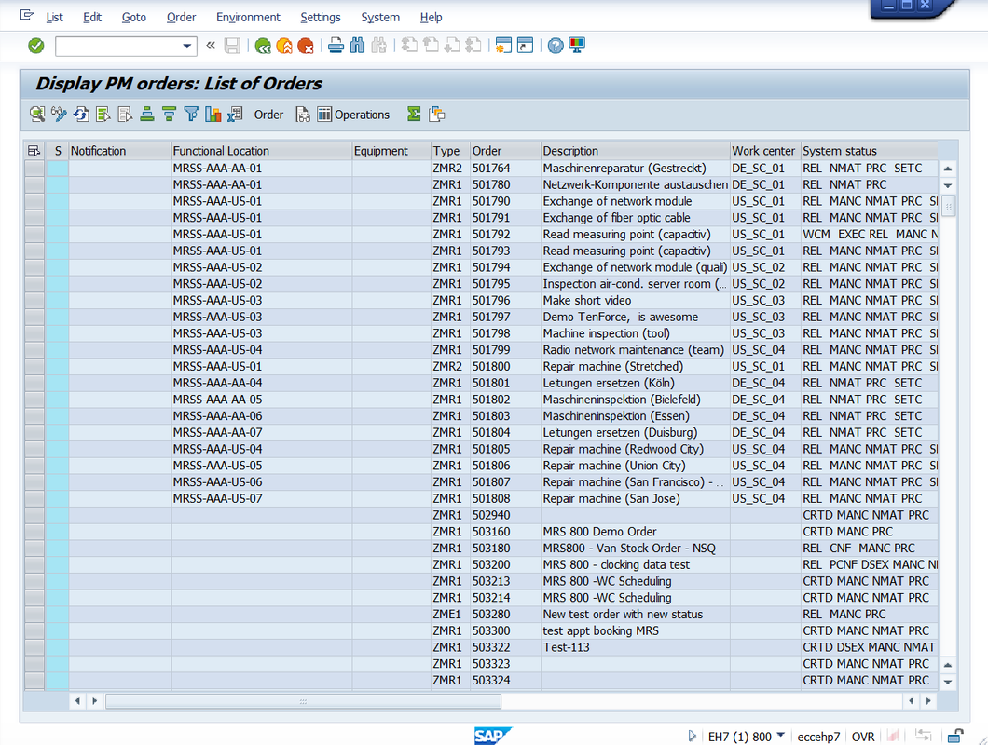The width and height of the screenshot is (988, 745).
Task: Toggle row selector for order 501764
Action: point(34,169)
